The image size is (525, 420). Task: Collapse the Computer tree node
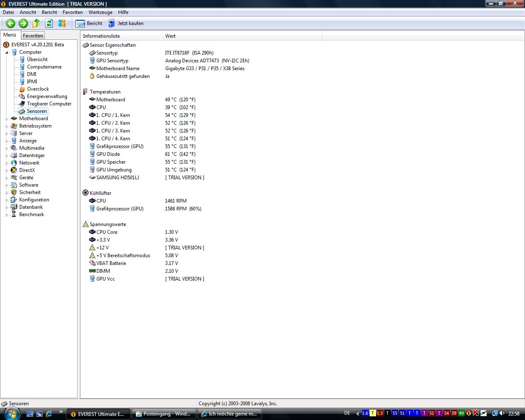pyautogui.click(x=7, y=52)
